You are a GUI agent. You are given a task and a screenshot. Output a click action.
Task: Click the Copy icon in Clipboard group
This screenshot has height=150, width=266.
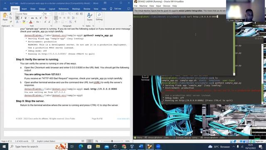(x=10, y=17)
